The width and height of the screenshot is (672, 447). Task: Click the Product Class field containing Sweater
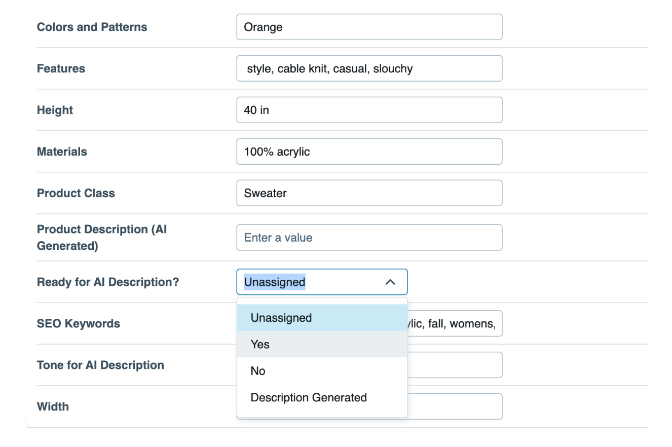tap(369, 193)
